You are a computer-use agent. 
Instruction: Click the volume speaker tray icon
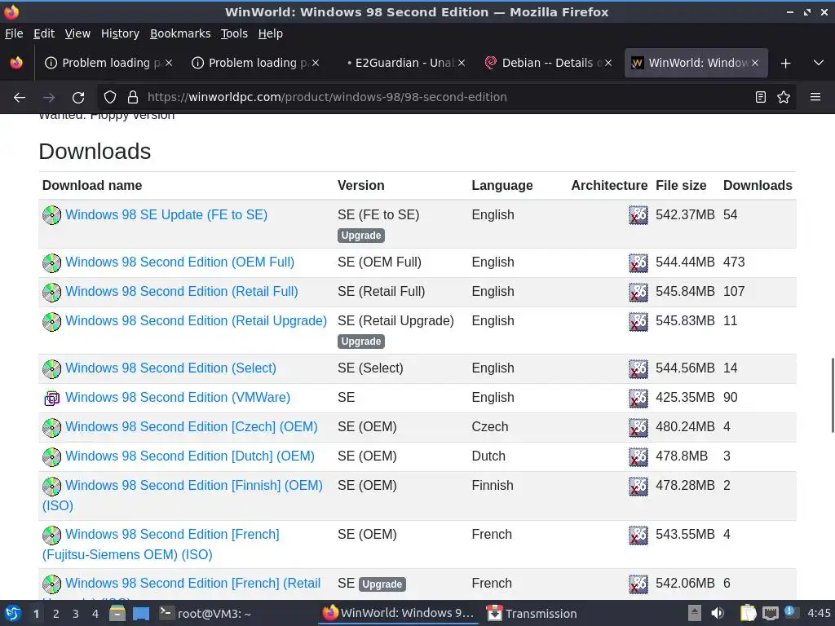(x=718, y=613)
